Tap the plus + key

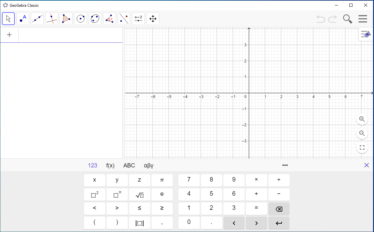click(257, 194)
